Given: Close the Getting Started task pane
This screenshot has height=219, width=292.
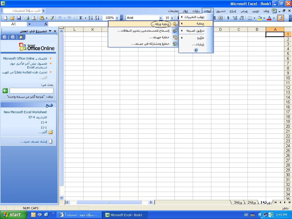Looking at the screenshot, I should (x=55, y=31).
